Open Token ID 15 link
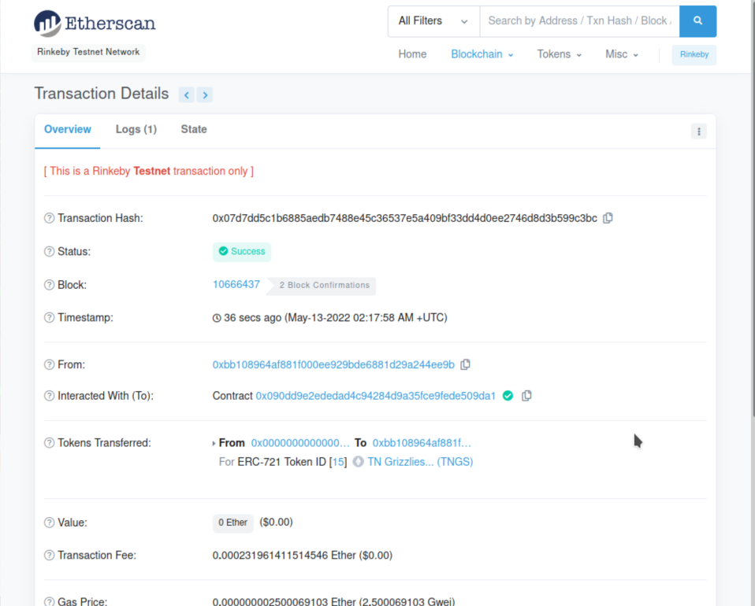755x606 pixels. point(339,462)
